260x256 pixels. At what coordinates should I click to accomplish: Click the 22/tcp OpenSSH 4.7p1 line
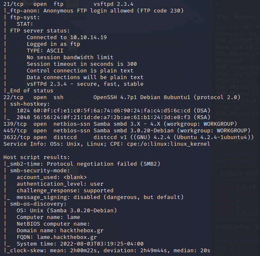click(122, 97)
